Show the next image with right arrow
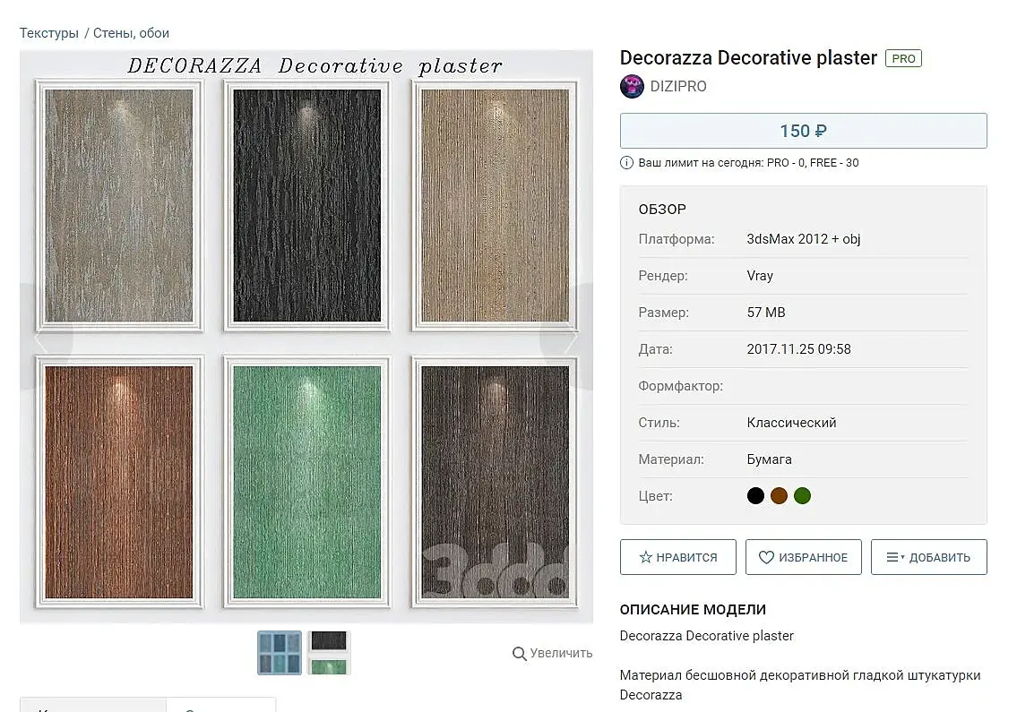Screen dimensions: 1017x712 click(568, 338)
